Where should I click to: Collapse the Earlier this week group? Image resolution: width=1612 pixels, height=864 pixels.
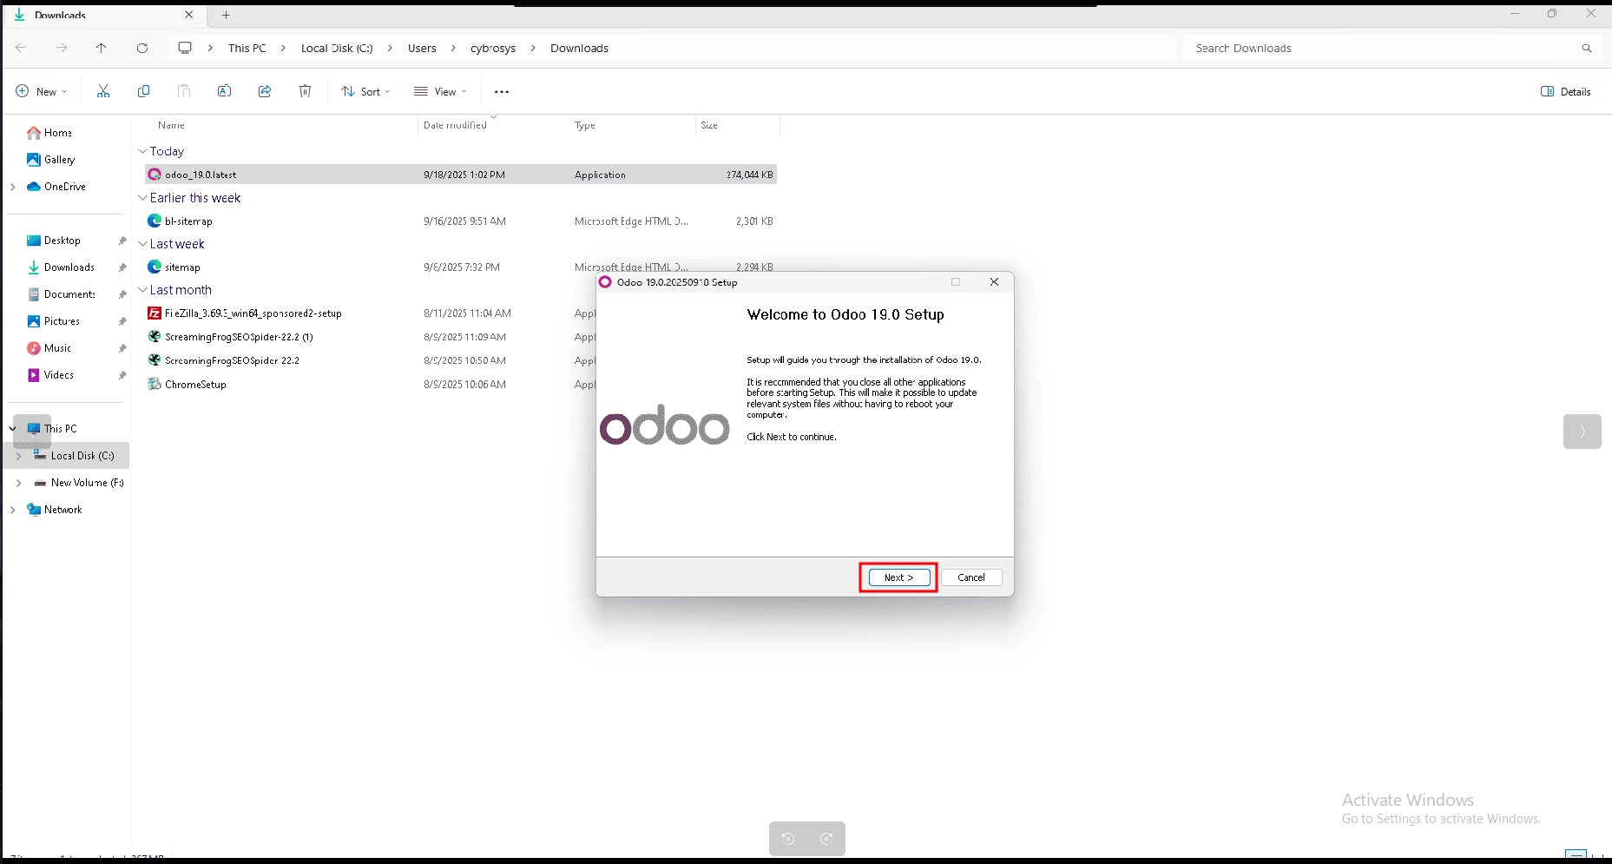click(x=142, y=198)
